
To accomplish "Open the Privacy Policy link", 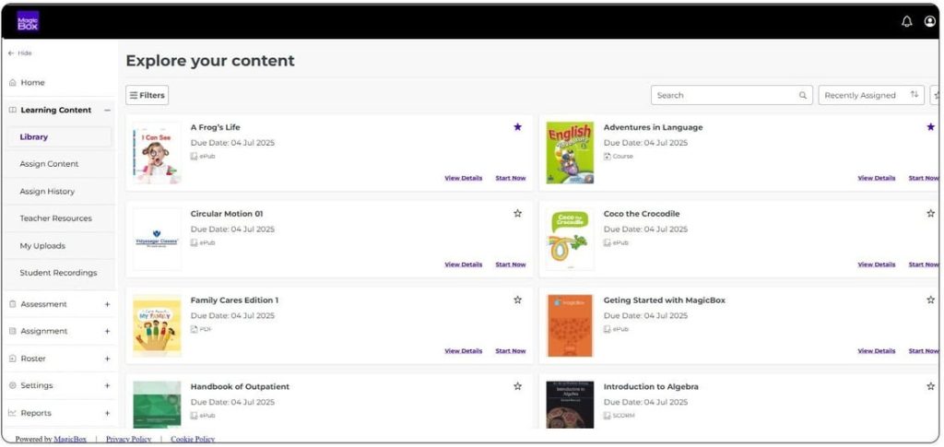I will click(x=128, y=440).
